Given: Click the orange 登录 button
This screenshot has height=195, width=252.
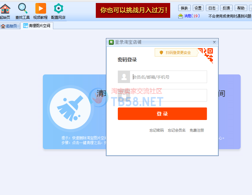Looking at the screenshot, I should pyautogui.click(x=162, y=114).
